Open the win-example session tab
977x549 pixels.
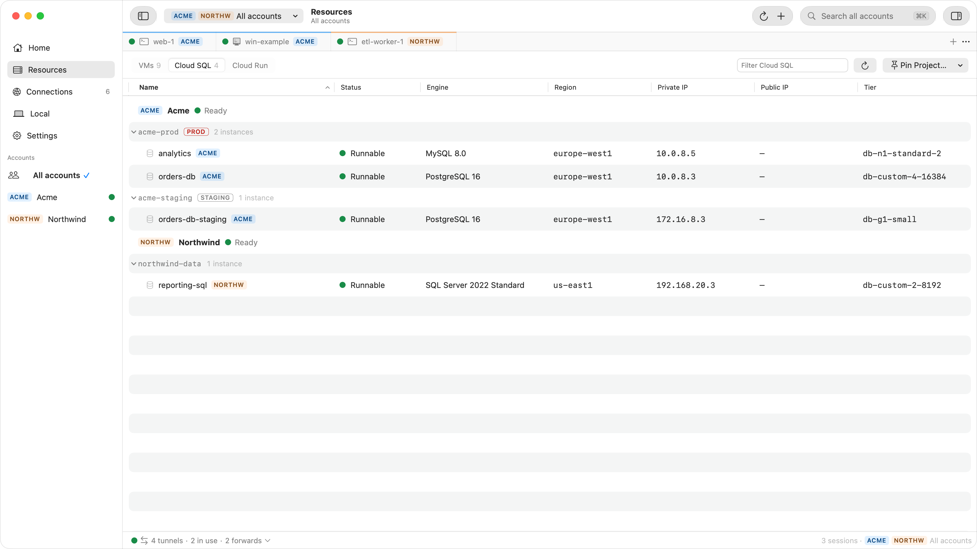[273, 42]
